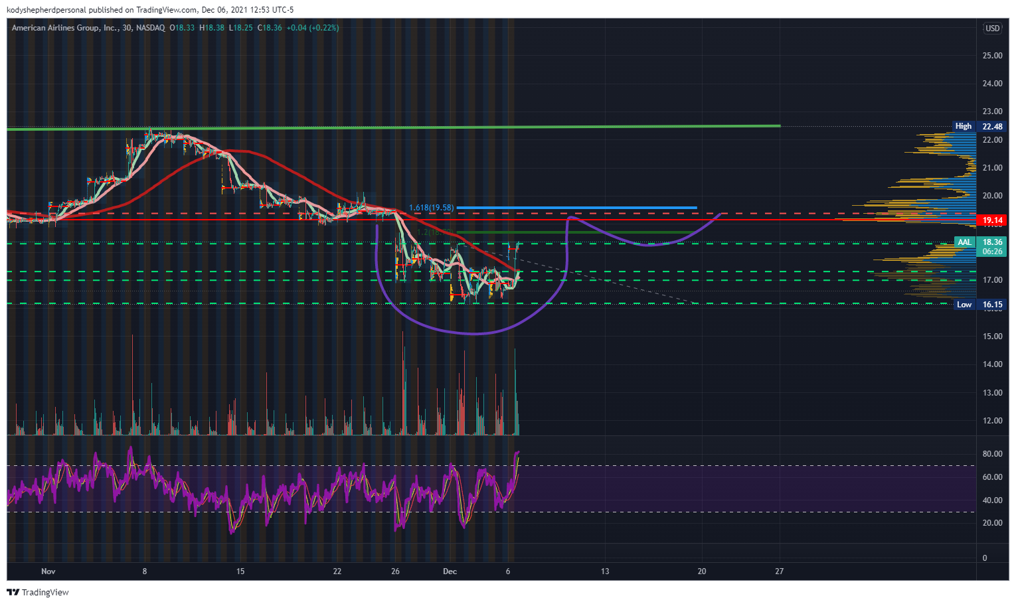
Task: Click the 21.00 price axis label
Action: [993, 168]
